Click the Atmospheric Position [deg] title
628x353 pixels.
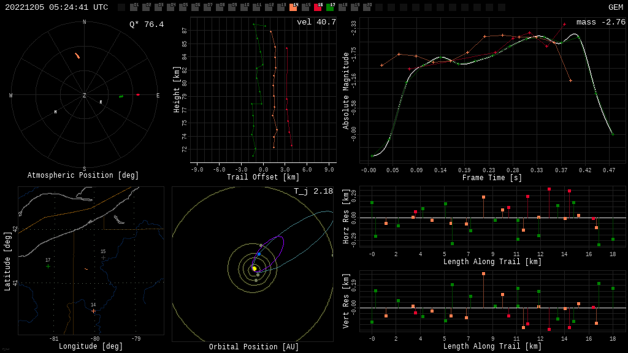coord(83,175)
